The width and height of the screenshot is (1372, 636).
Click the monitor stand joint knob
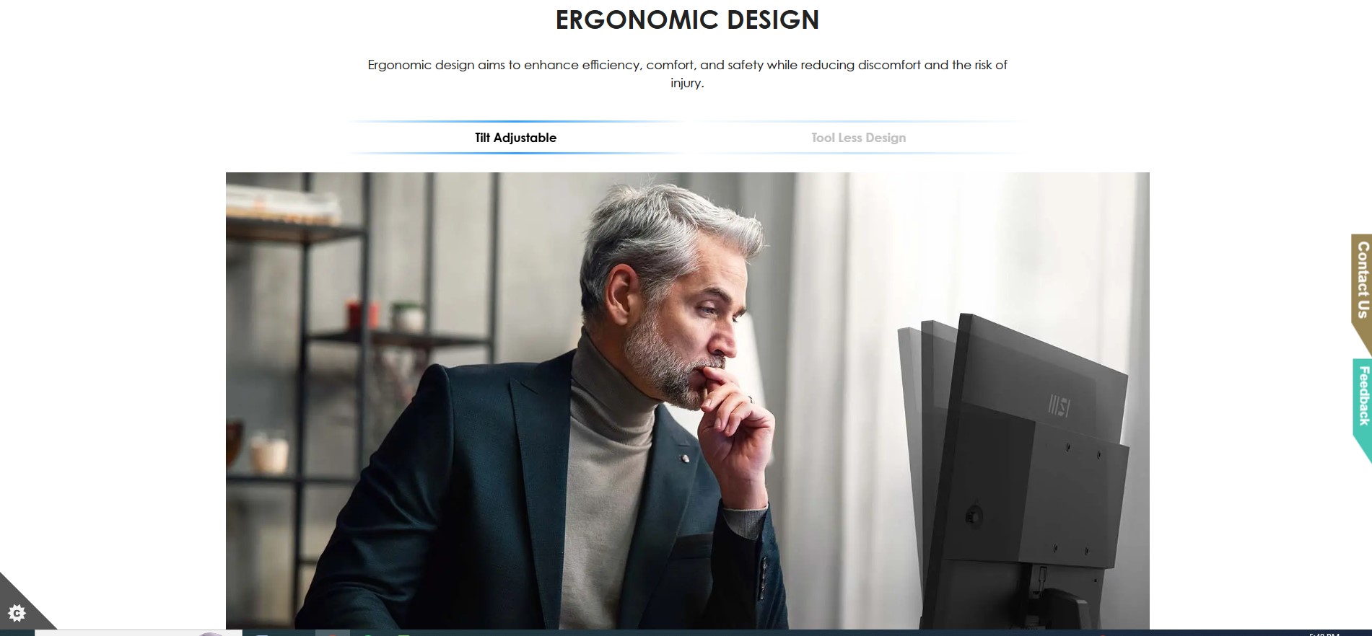pyautogui.click(x=974, y=516)
